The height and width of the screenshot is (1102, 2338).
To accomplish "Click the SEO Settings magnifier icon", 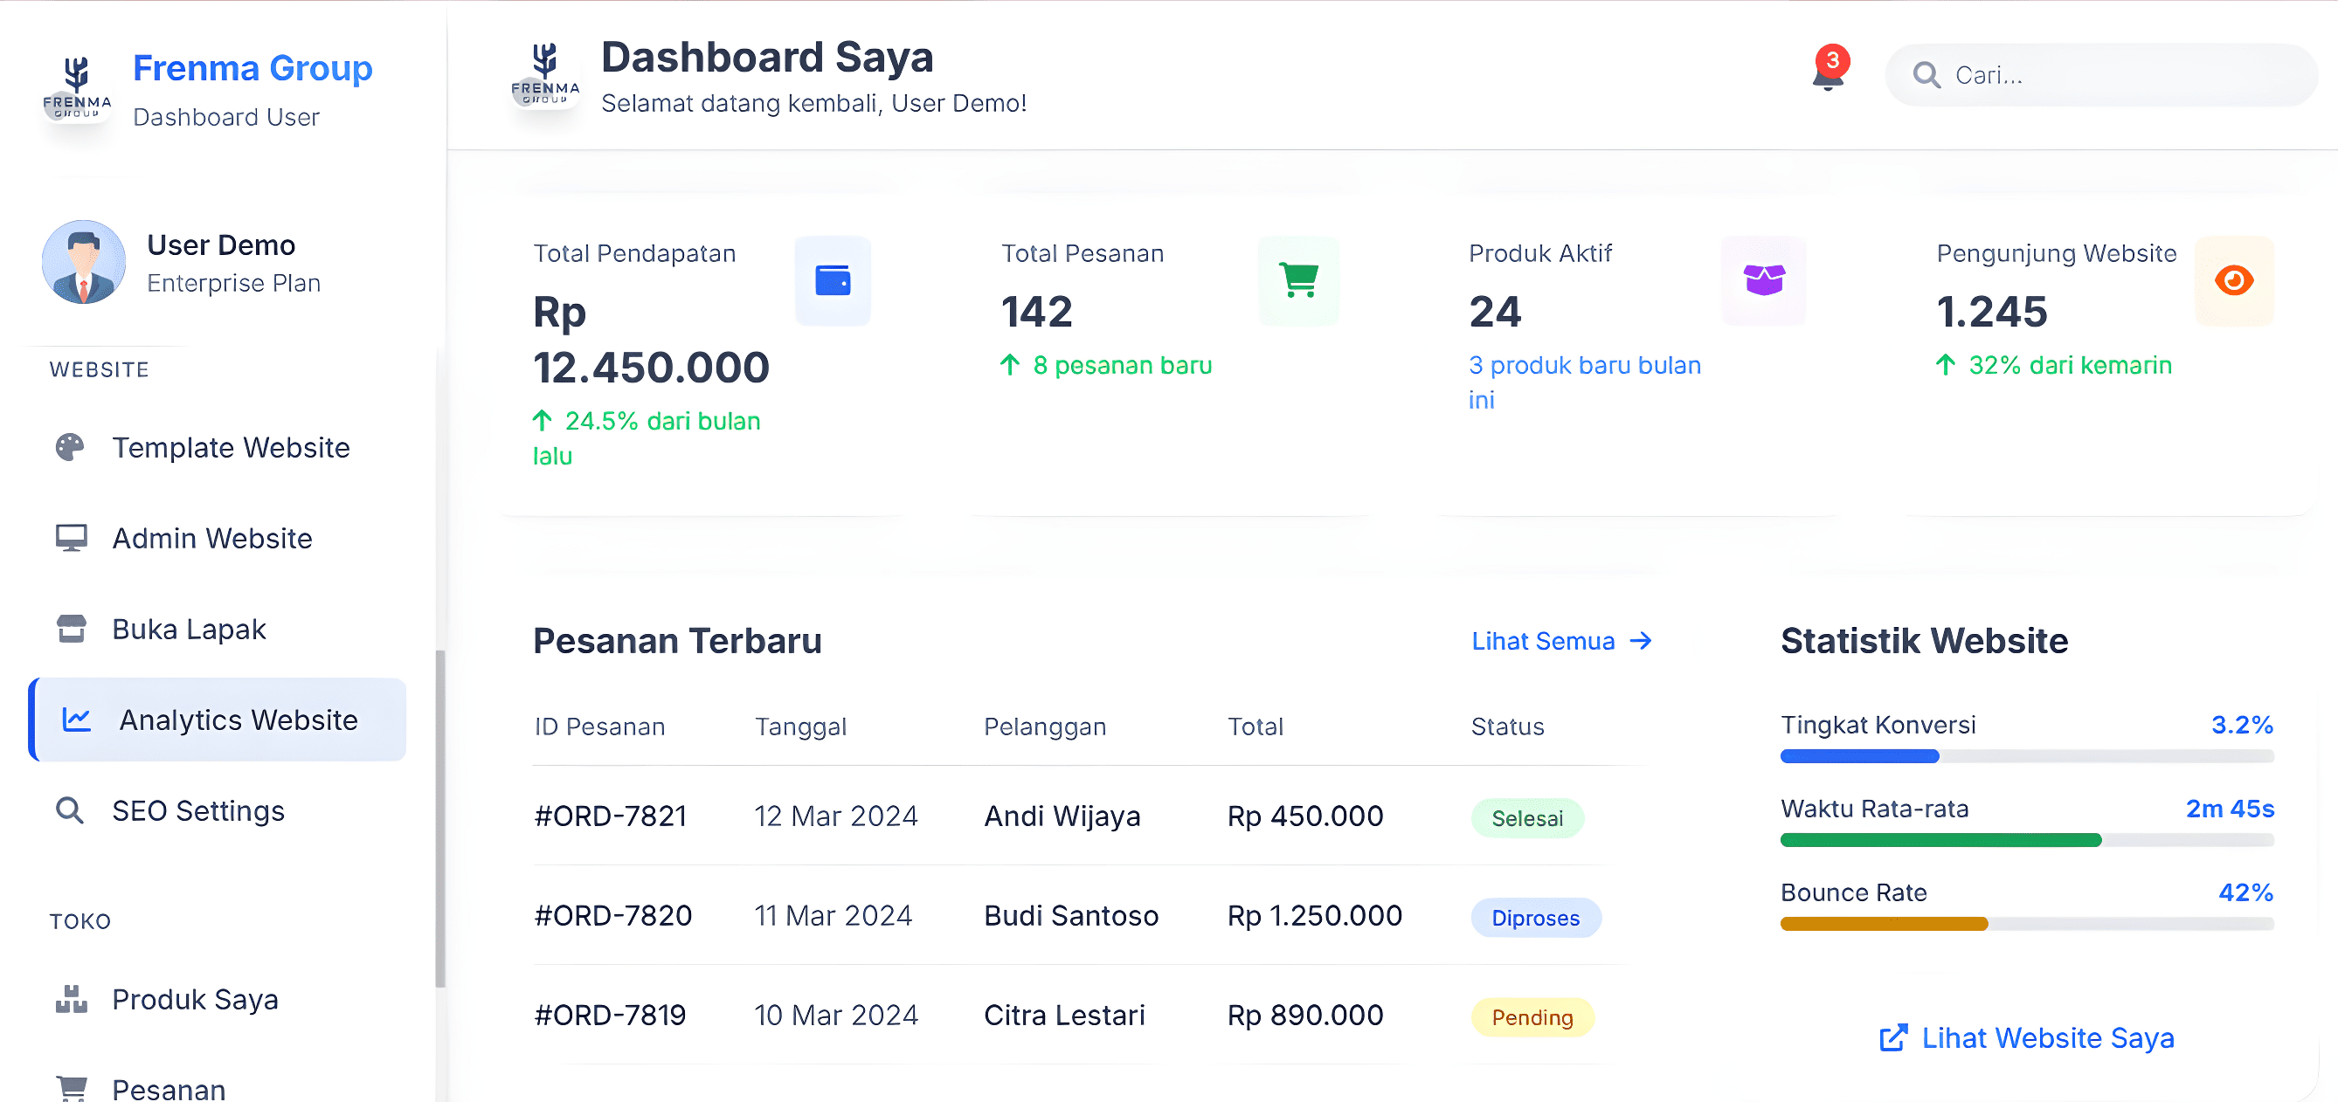I will 69,810.
